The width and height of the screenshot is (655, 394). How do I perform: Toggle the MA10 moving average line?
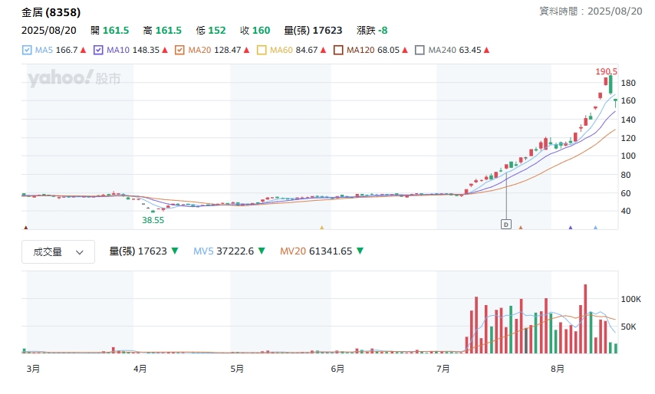(x=98, y=50)
